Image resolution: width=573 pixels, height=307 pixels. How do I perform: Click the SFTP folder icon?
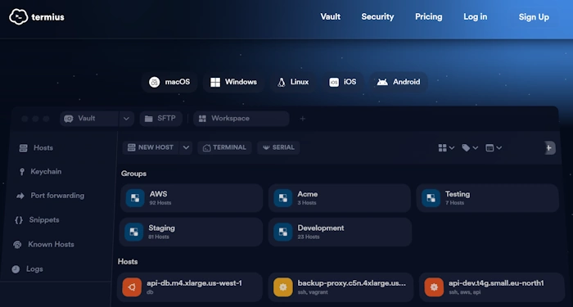(x=149, y=119)
